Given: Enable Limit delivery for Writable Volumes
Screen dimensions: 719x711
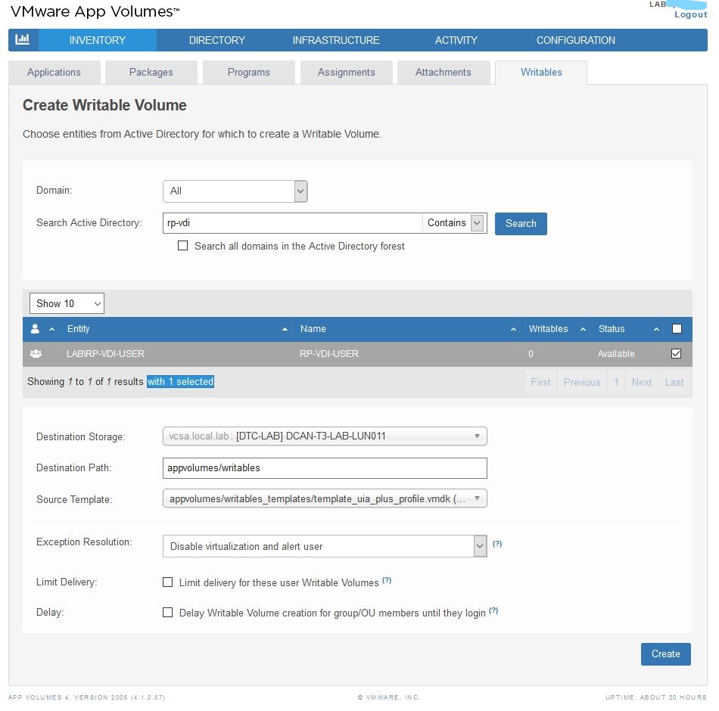Looking at the screenshot, I should click(x=168, y=582).
